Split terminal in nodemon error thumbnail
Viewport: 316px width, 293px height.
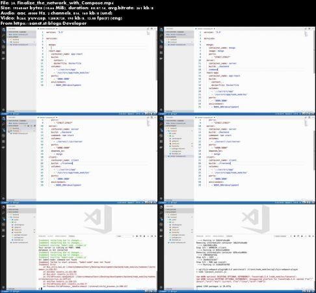[140, 236]
